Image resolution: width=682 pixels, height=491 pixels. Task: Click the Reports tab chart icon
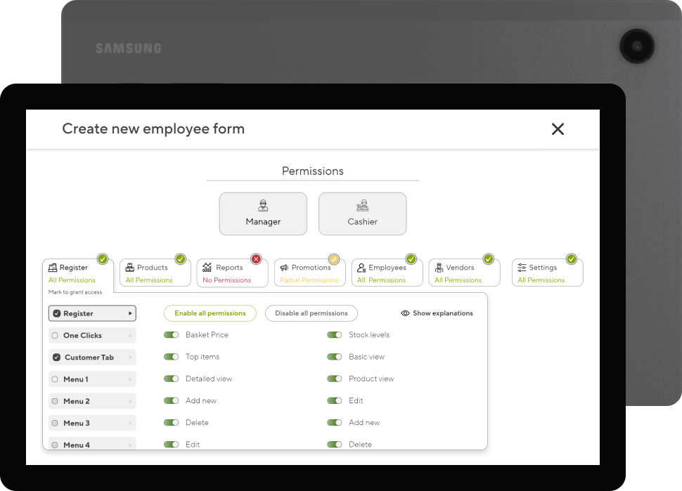(x=207, y=267)
